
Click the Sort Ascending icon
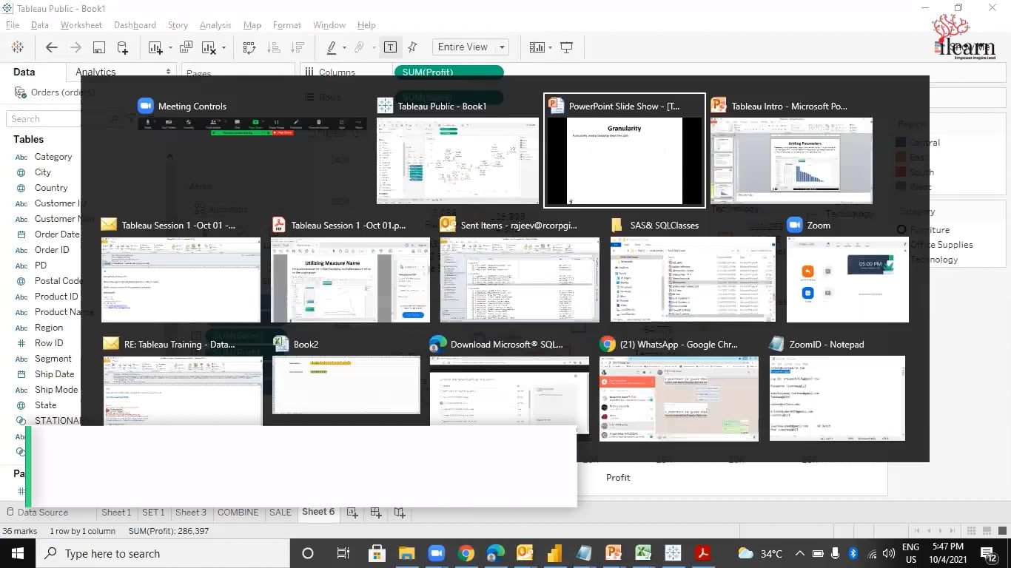coord(273,47)
